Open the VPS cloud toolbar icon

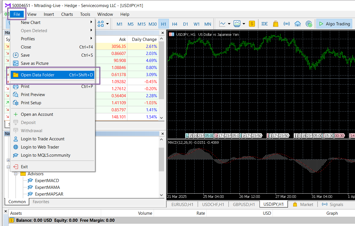click(298, 24)
